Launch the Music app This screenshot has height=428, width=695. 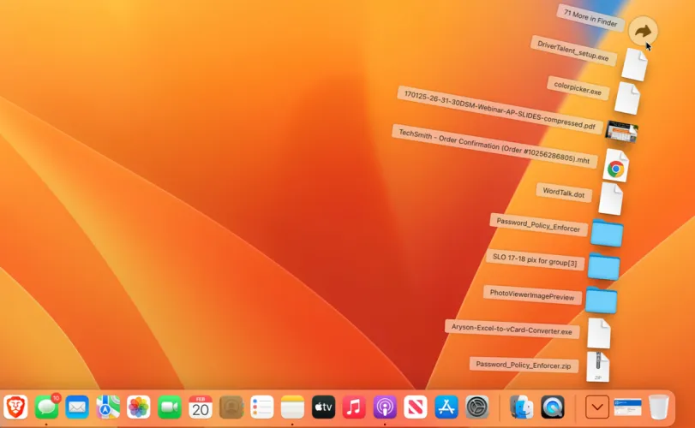pyautogui.click(x=354, y=407)
